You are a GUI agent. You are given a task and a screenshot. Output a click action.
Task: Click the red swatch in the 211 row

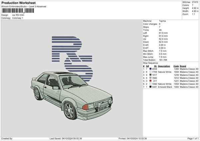click(150, 81)
